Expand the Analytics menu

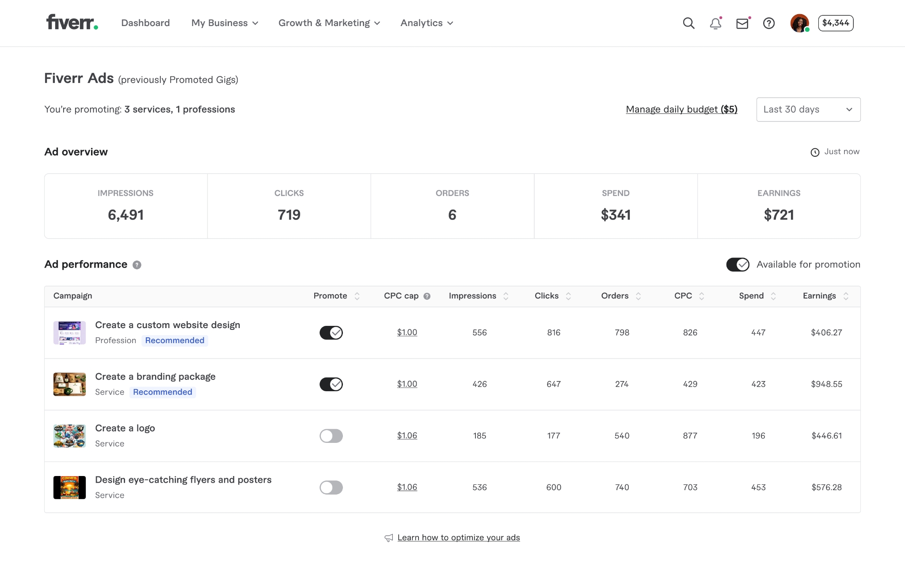[x=426, y=23]
